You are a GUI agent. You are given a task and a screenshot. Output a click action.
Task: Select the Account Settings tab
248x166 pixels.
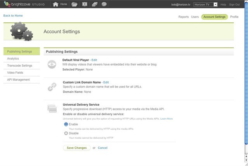(214, 17)
